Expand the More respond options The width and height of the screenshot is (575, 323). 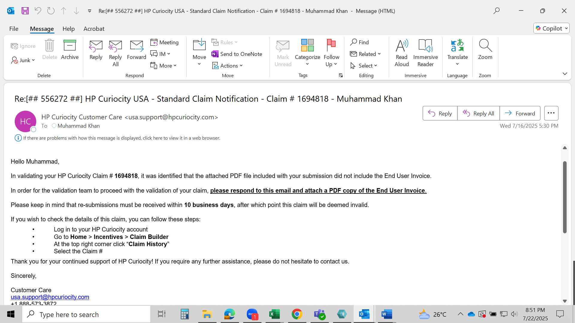pyautogui.click(x=164, y=65)
